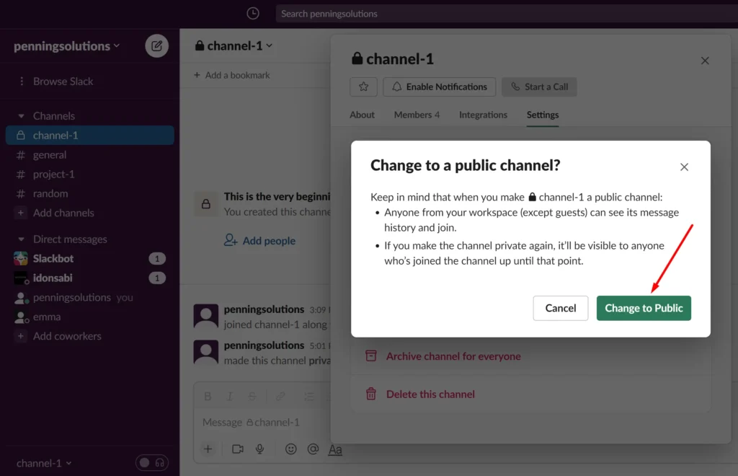The width and height of the screenshot is (738, 476).
Task: Open channel-1 header dropdown
Action: click(234, 45)
